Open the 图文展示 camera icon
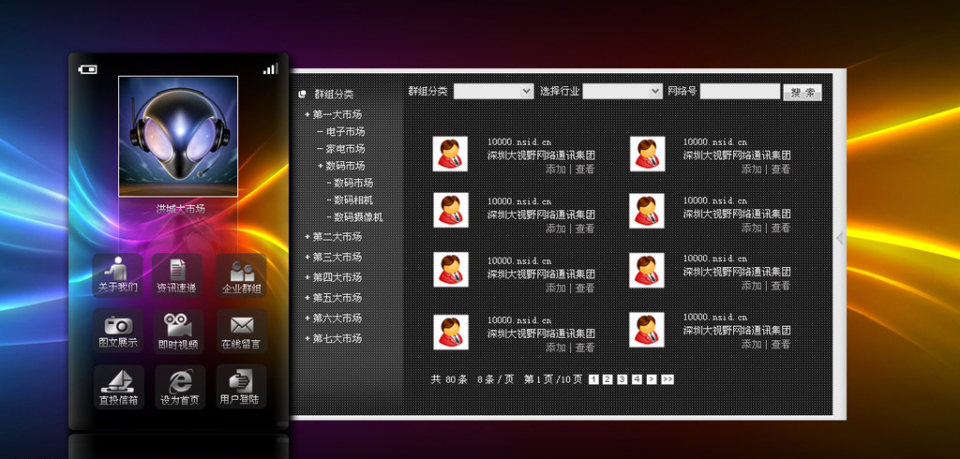The width and height of the screenshot is (960, 459). click(118, 331)
